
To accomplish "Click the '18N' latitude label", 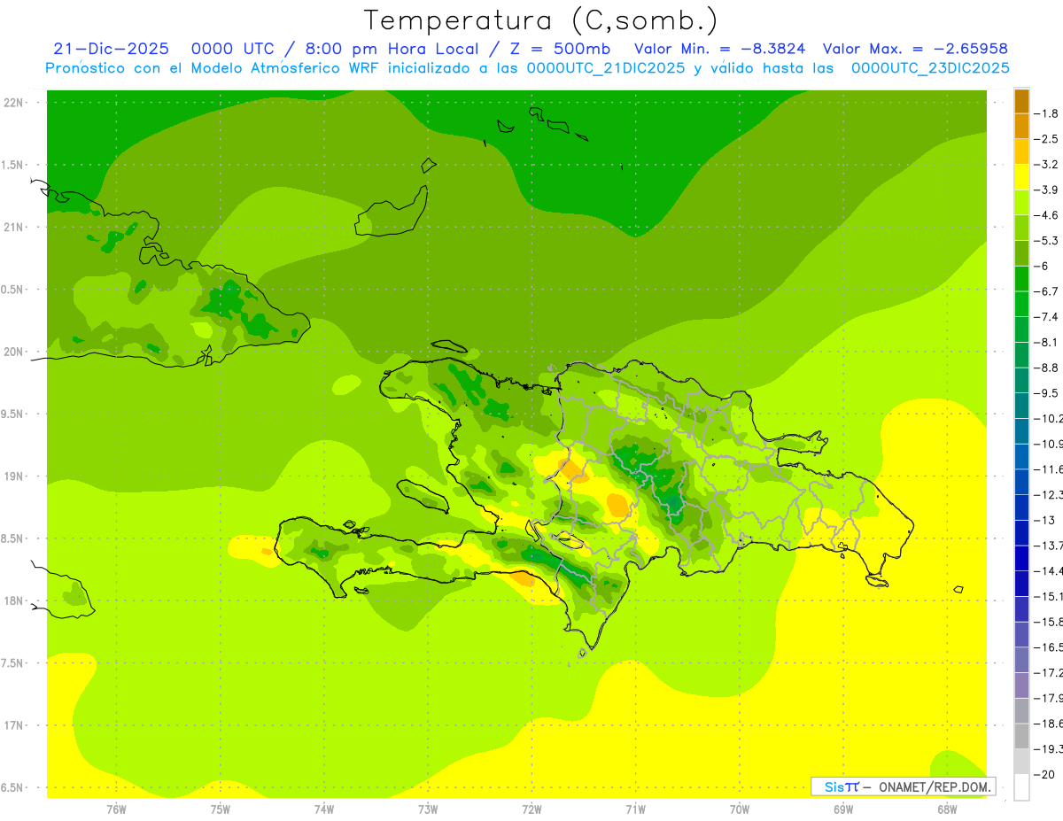I will click(x=14, y=600).
